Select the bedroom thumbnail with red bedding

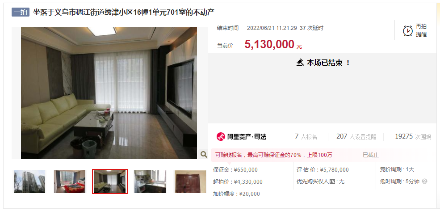click(70, 181)
